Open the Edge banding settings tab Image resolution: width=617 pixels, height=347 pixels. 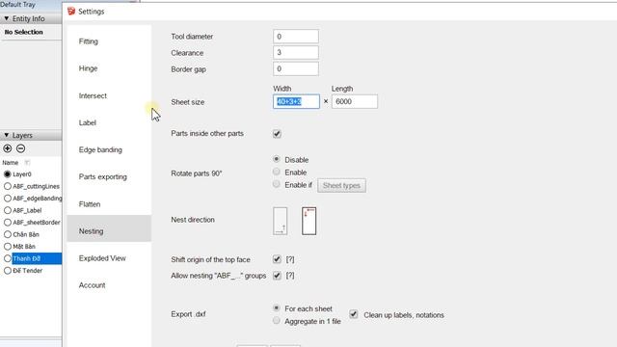pyautogui.click(x=109, y=150)
